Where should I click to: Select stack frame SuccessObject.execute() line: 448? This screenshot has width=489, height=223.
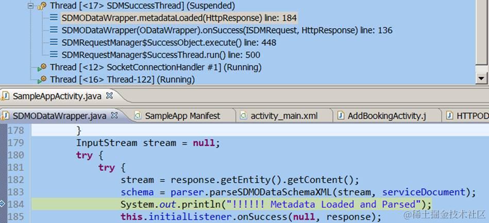168,43
